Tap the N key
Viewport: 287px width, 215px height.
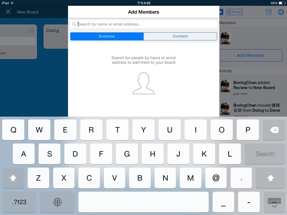pos(165,178)
